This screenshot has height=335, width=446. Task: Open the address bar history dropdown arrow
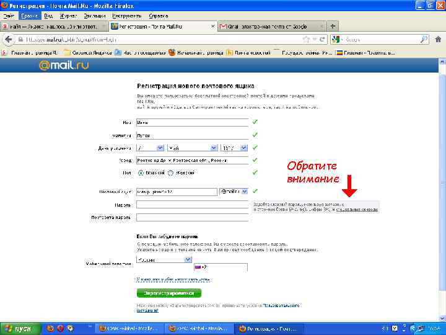(x=314, y=40)
